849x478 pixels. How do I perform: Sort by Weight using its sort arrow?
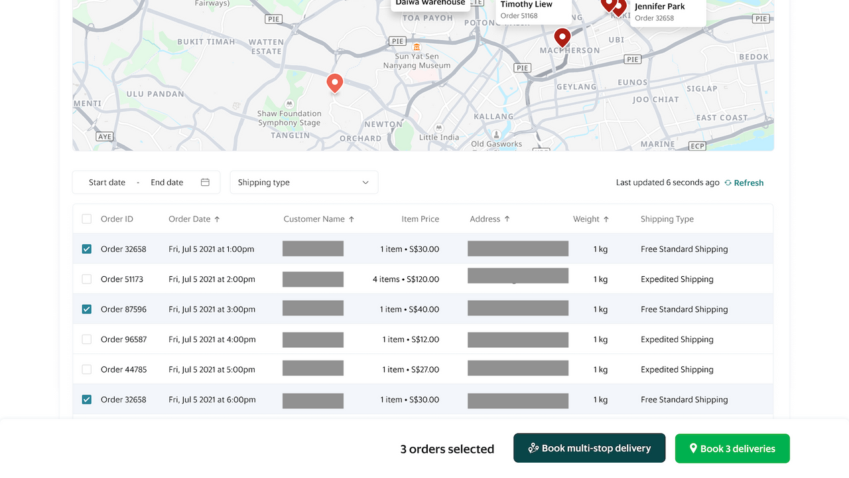[607, 218]
